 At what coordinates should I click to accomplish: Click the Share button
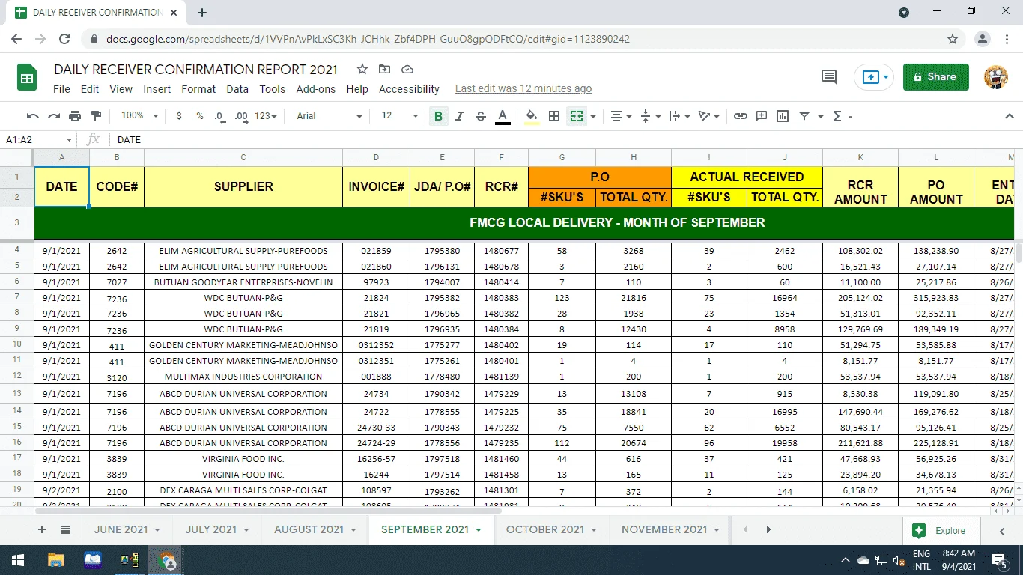point(936,76)
